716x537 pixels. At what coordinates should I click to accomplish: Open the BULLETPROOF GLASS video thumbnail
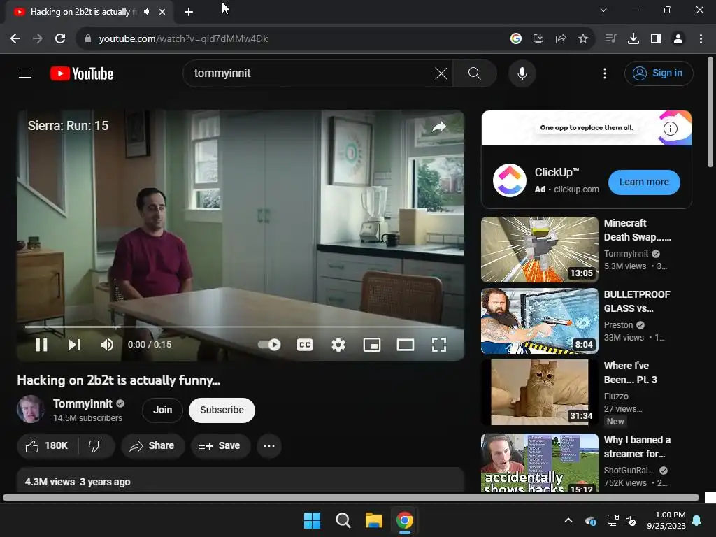click(x=539, y=321)
